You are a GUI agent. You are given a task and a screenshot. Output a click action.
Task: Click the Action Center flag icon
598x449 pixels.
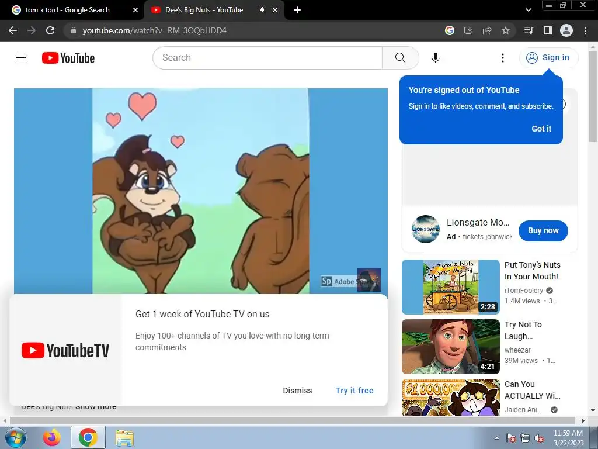click(510, 438)
